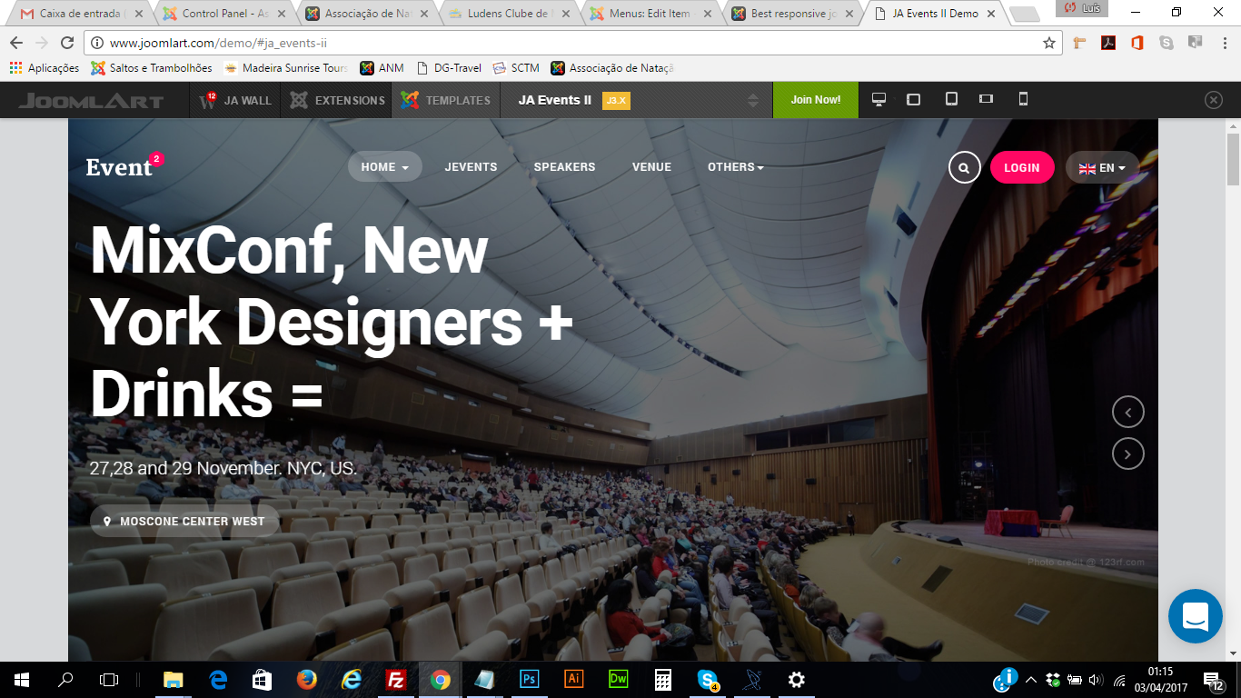The height and width of the screenshot is (698, 1241).
Task: Open a new tab button
Action: [1024, 15]
